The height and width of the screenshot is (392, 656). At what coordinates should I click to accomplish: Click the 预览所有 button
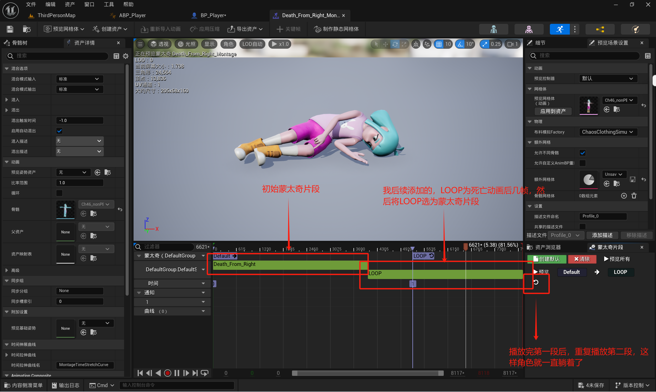point(617,259)
